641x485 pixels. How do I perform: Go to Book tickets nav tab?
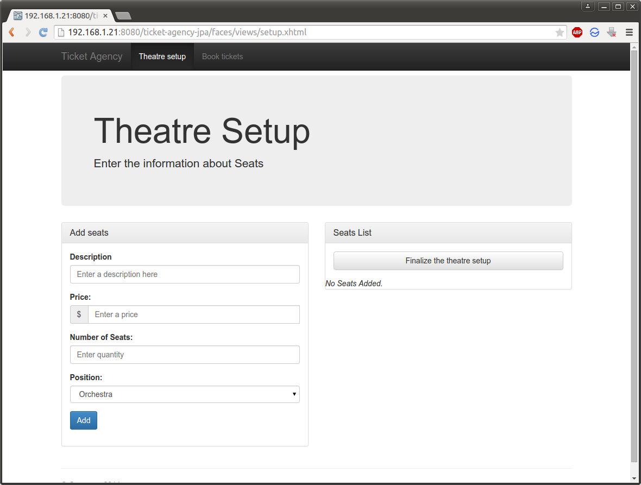(x=222, y=56)
